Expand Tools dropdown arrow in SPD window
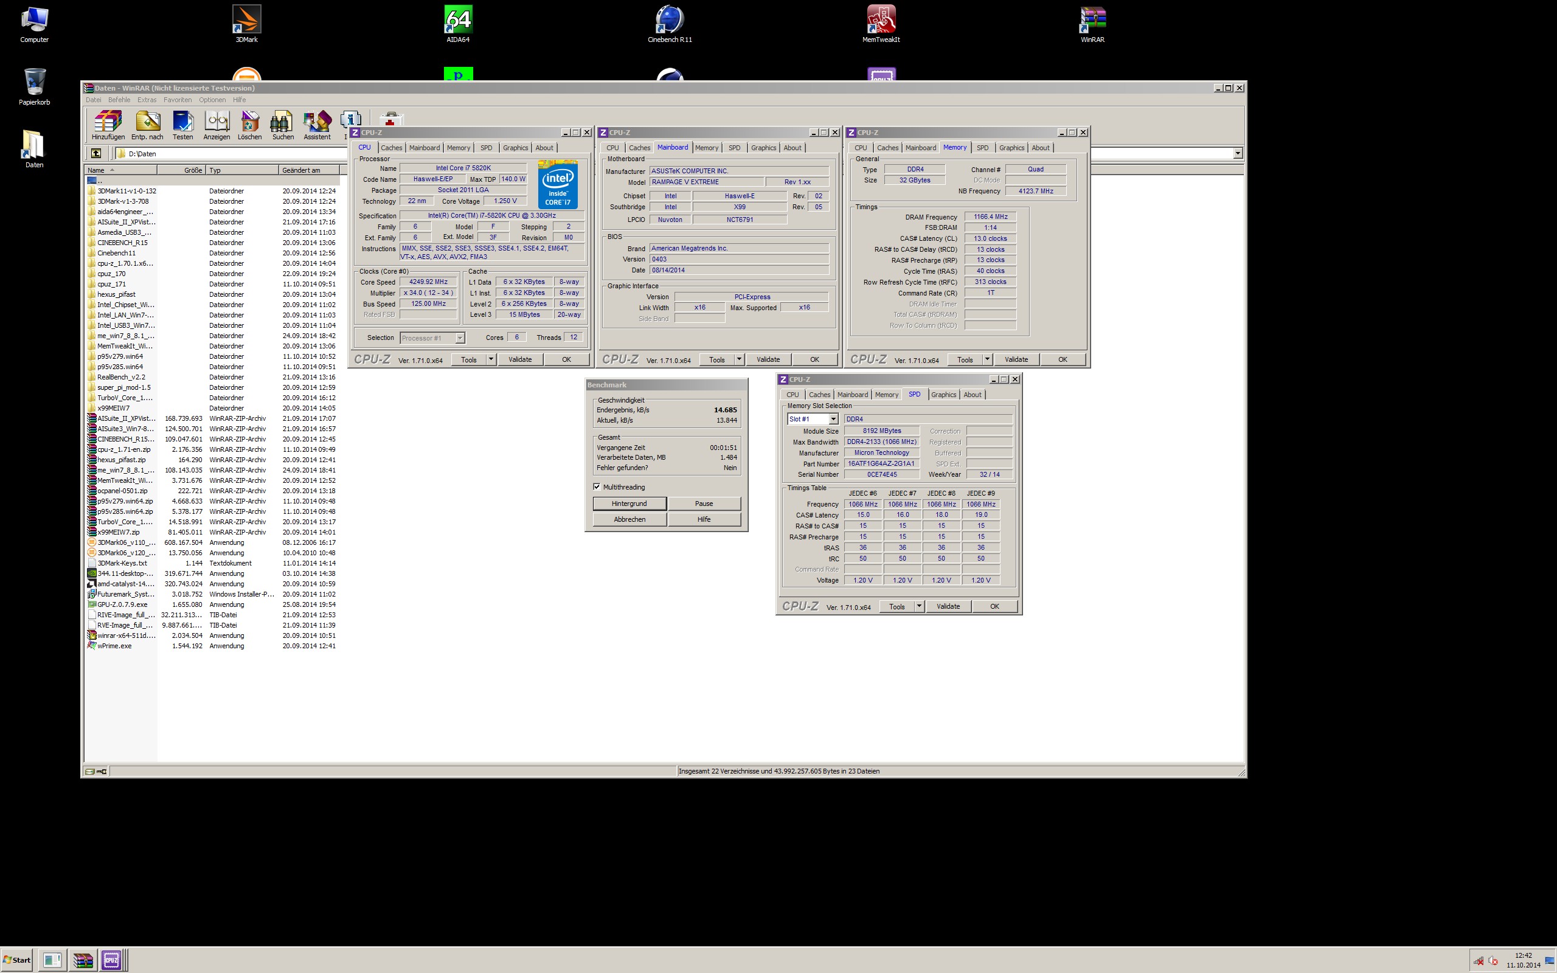Image resolution: width=1557 pixels, height=973 pixels. [920, 606]
